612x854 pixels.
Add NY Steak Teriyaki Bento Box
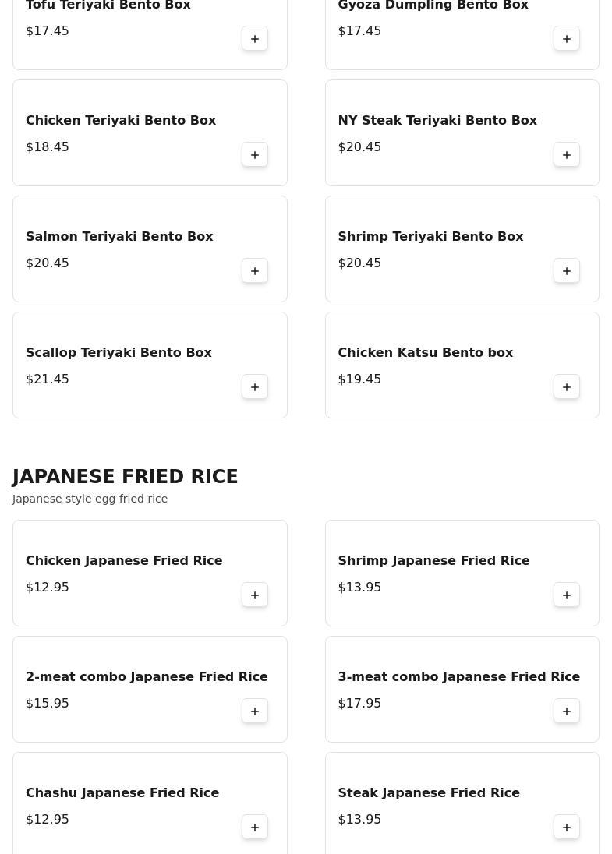tap(567, 155)
